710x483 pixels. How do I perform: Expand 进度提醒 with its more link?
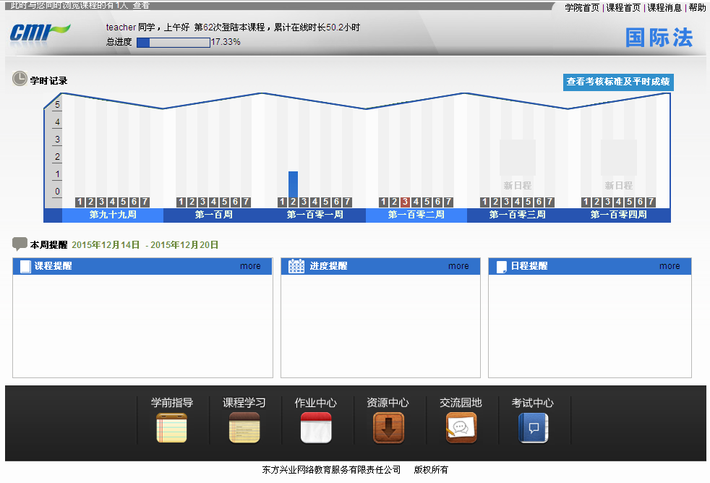(458, 266)
